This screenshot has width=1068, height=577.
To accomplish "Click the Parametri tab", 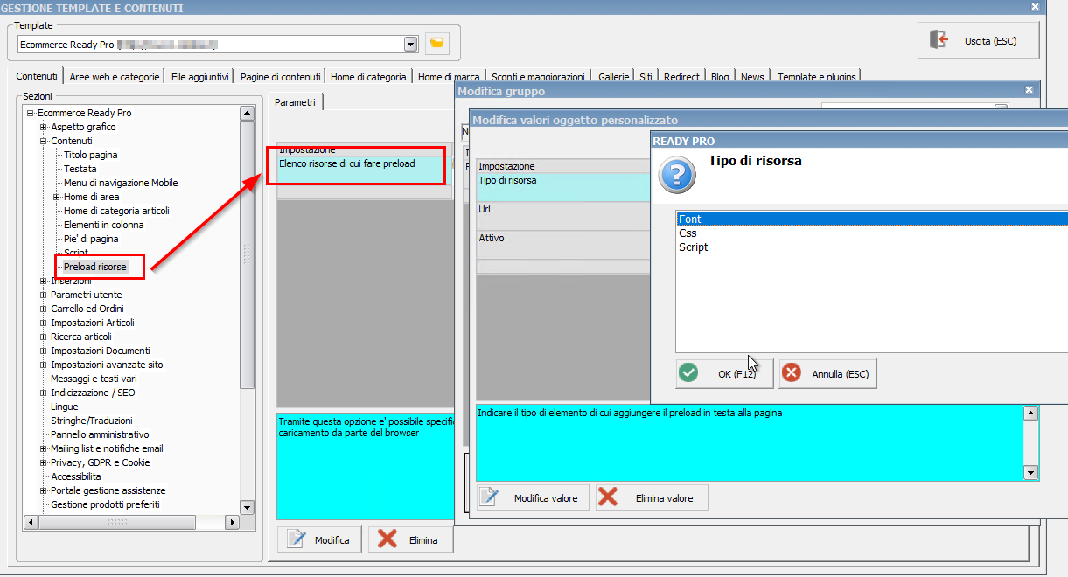I will [295, 102].
